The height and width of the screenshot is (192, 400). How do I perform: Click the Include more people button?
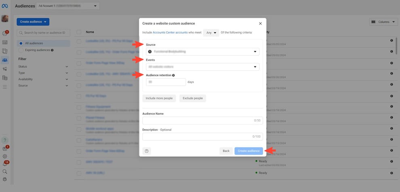(x=159, y=98)
